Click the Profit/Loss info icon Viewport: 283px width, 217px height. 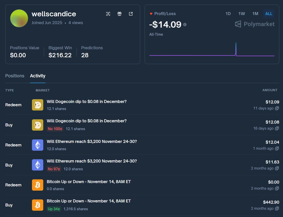185,25
